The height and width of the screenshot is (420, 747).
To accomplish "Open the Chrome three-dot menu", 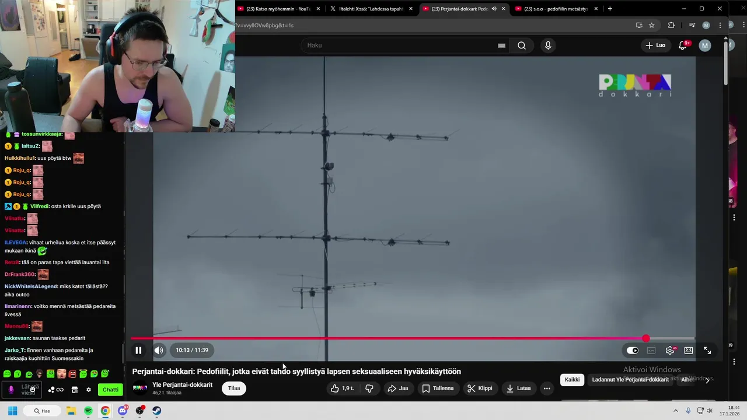I will [721, 25].
